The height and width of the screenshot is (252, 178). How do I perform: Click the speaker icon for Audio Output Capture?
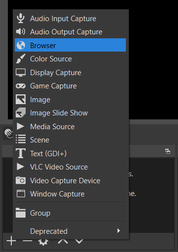[x=21, y=31]
